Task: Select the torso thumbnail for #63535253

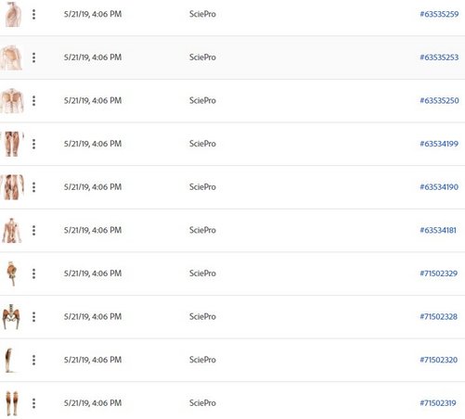Action: (11, 57)
